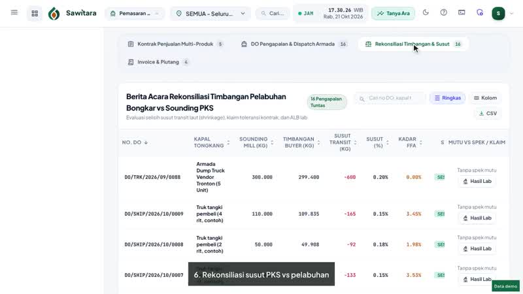Click the 16 Pengapalan Tuntas badge
Image resolution: width=523 pixels, height=294 pixels.
(327, 102)
